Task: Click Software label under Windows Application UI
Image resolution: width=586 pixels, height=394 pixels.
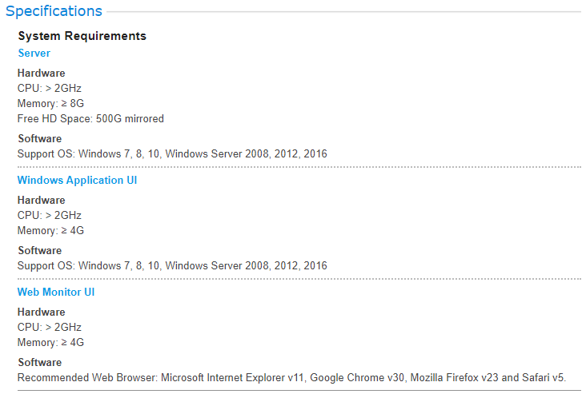Action: point(40,250)
